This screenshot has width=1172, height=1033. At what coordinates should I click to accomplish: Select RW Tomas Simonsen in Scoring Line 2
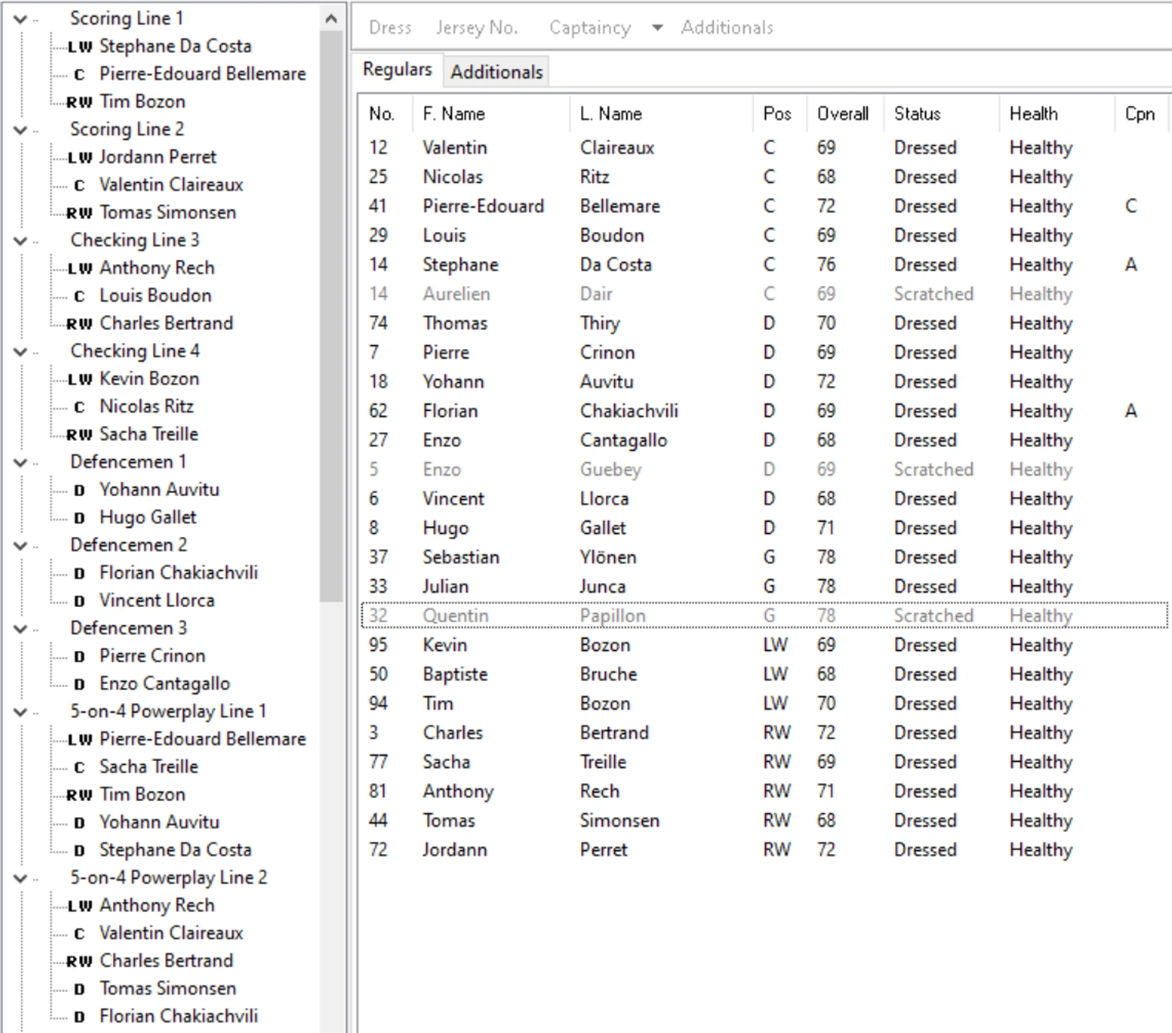[167, 213]
